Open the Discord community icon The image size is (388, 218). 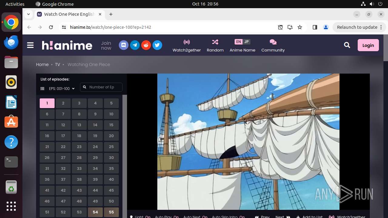[124, 45]
